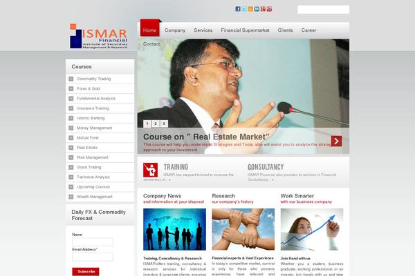415x276 pixels.
Task: Click the 'Company News' heading
Action: [163, 196]
